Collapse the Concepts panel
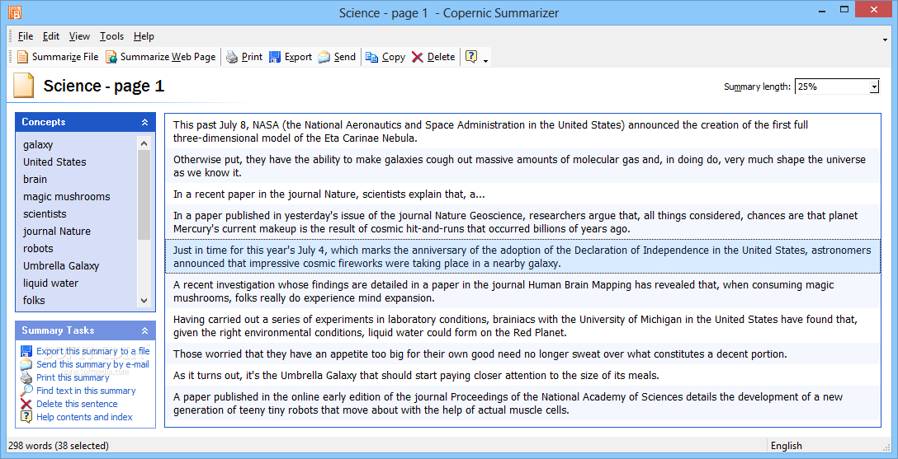 point(144,122)
